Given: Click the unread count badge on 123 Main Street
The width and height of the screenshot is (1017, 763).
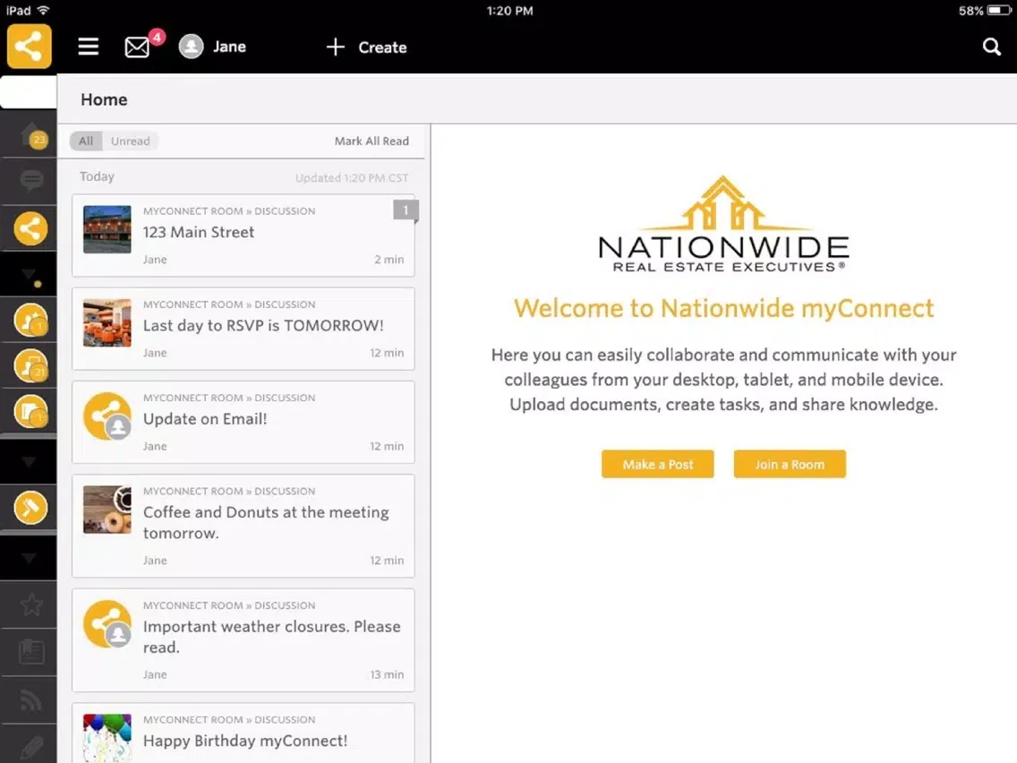Looking at the screenshot, I should pyautogui.click(x=406, y=210).
